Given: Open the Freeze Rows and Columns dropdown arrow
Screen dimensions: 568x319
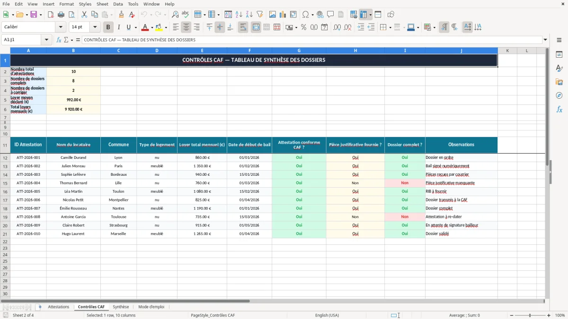Looking at the screenshot, I should coord(371,15).
